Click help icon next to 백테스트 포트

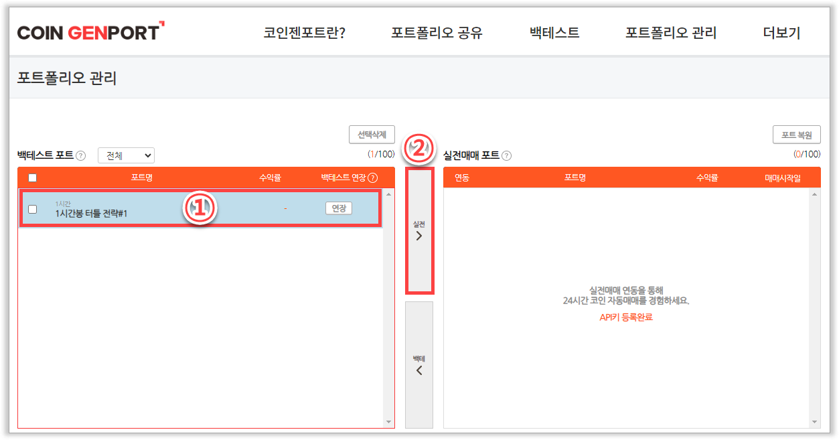[80, 156]
